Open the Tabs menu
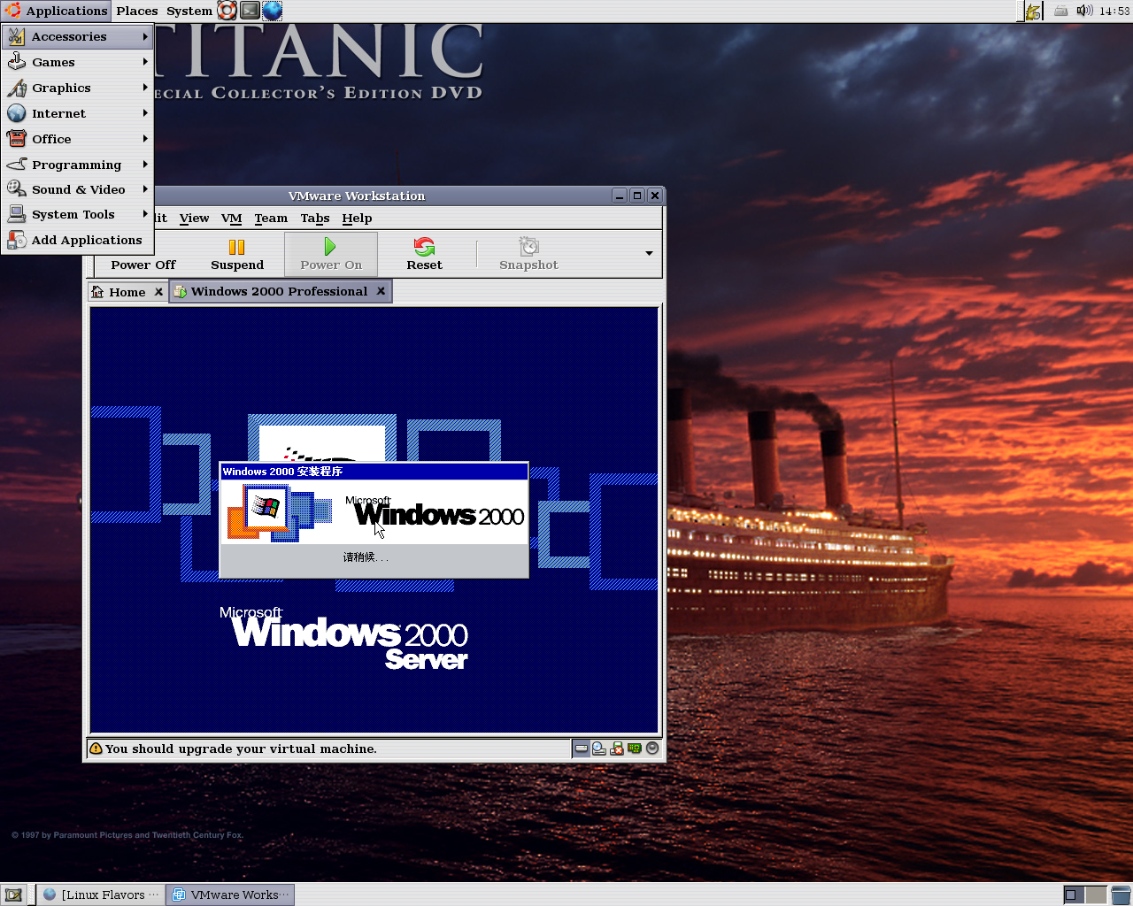1133x906 pixels. 314,219
